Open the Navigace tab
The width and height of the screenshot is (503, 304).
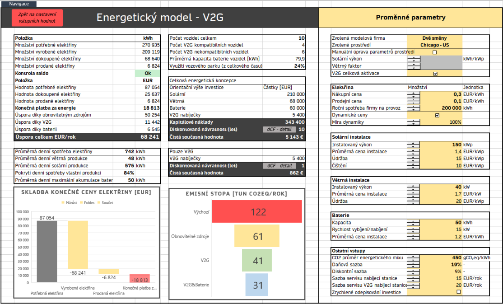[19, 4]
